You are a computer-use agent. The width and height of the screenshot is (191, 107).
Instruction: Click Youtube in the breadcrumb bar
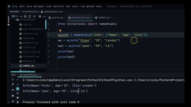click(14, 12)
